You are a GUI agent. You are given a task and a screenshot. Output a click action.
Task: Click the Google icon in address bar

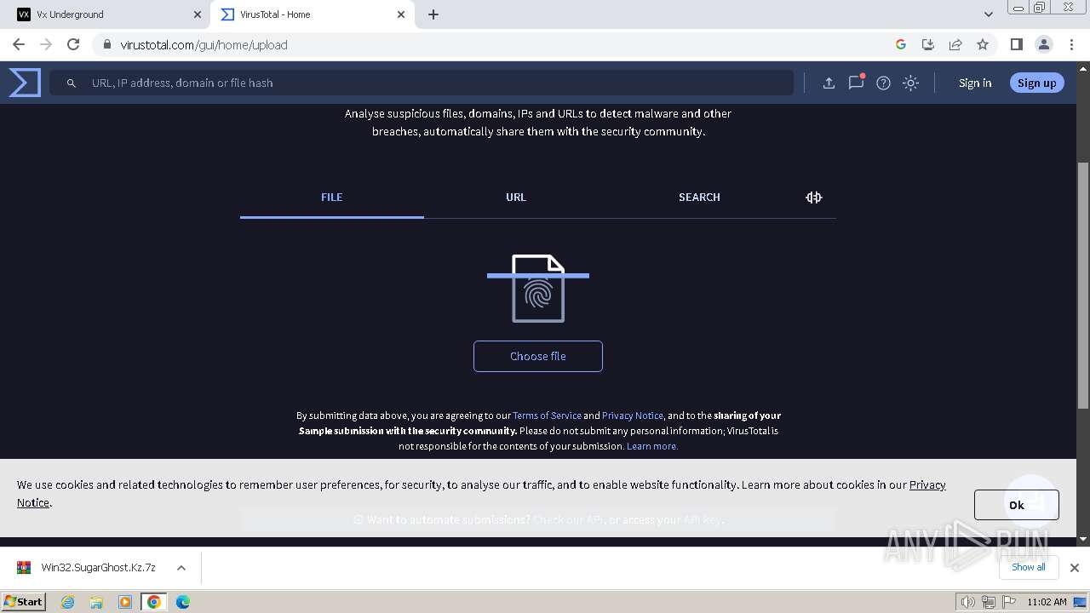pos(901,44)
